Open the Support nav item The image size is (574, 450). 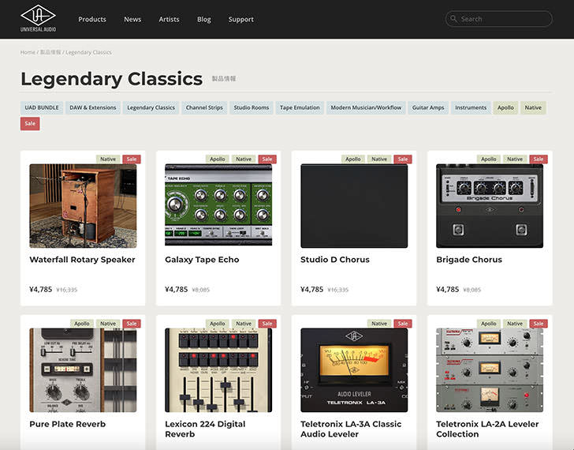click(x=241, y=19)
